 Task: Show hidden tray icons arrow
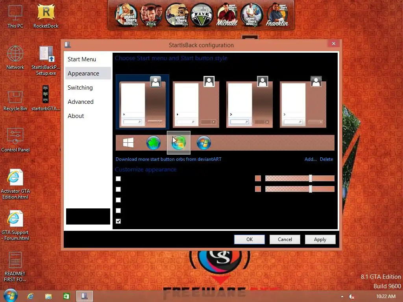click(342, 296)
